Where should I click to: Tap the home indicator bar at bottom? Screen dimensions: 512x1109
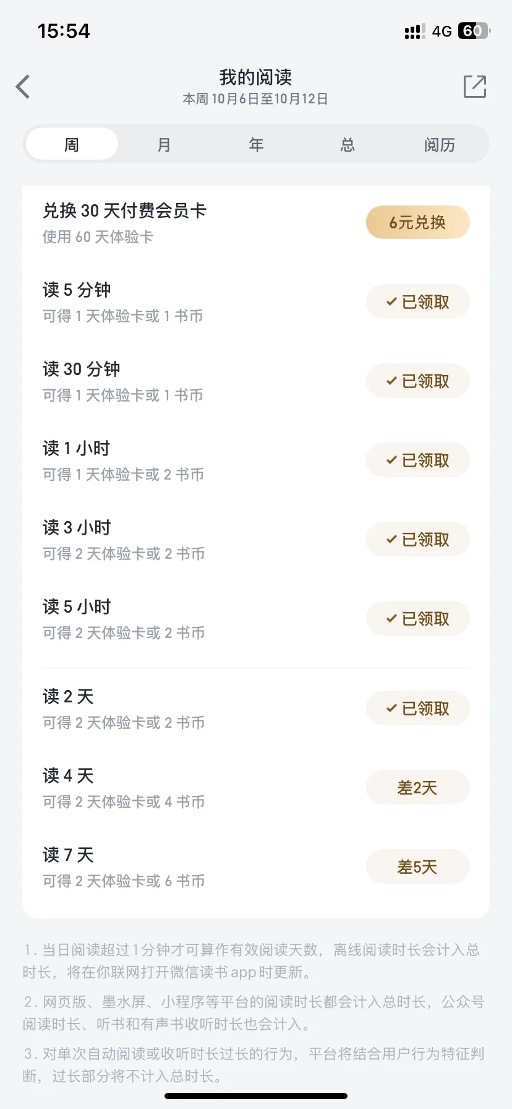(256, 1096)
